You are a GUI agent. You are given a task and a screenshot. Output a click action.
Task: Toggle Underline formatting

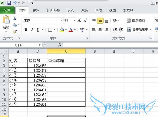click(x=38, y=30)
